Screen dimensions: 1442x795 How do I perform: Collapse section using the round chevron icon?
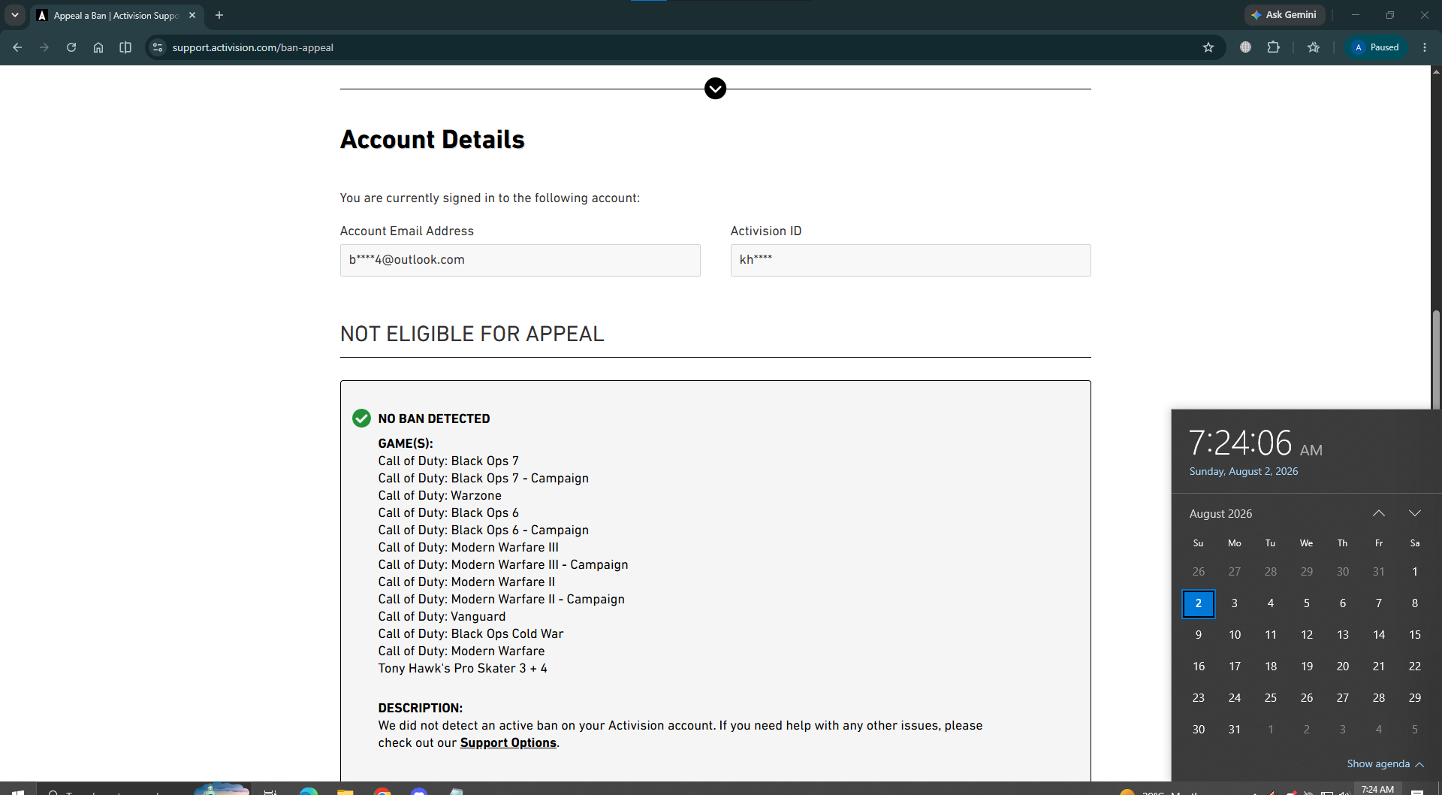point(715,89)
